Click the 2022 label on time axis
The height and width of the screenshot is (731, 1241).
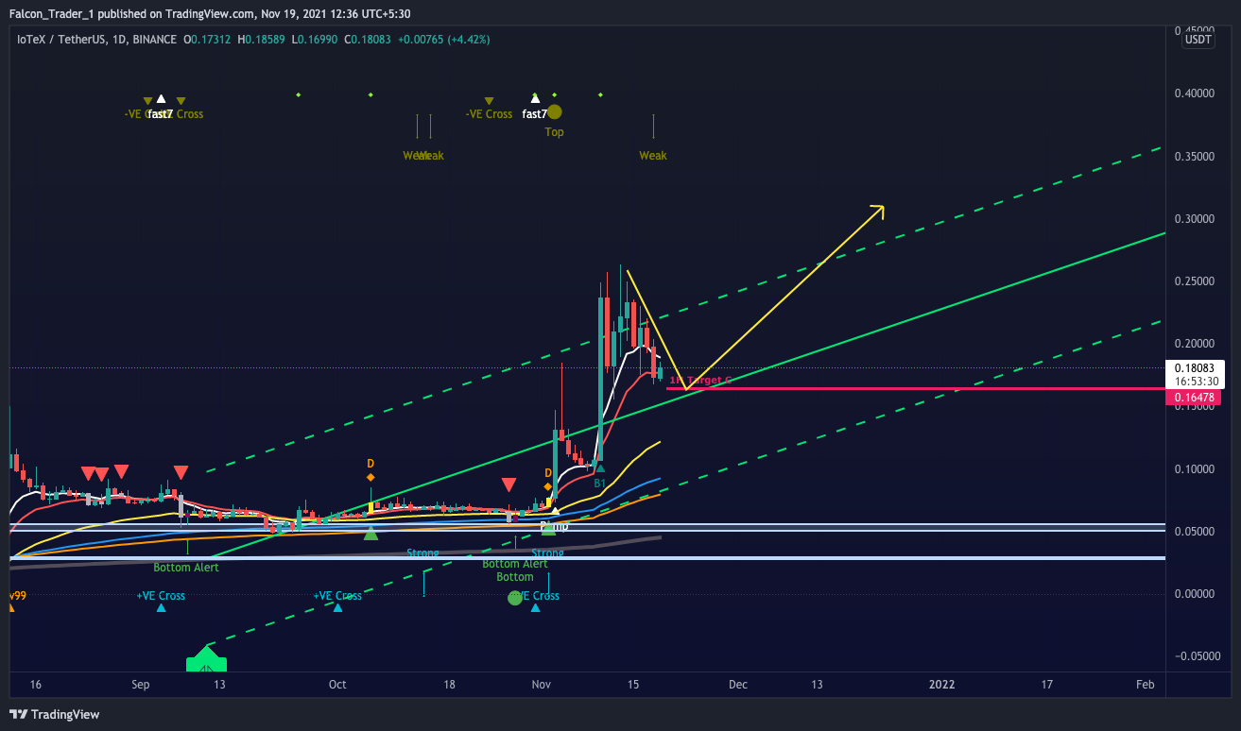point(942,685)
